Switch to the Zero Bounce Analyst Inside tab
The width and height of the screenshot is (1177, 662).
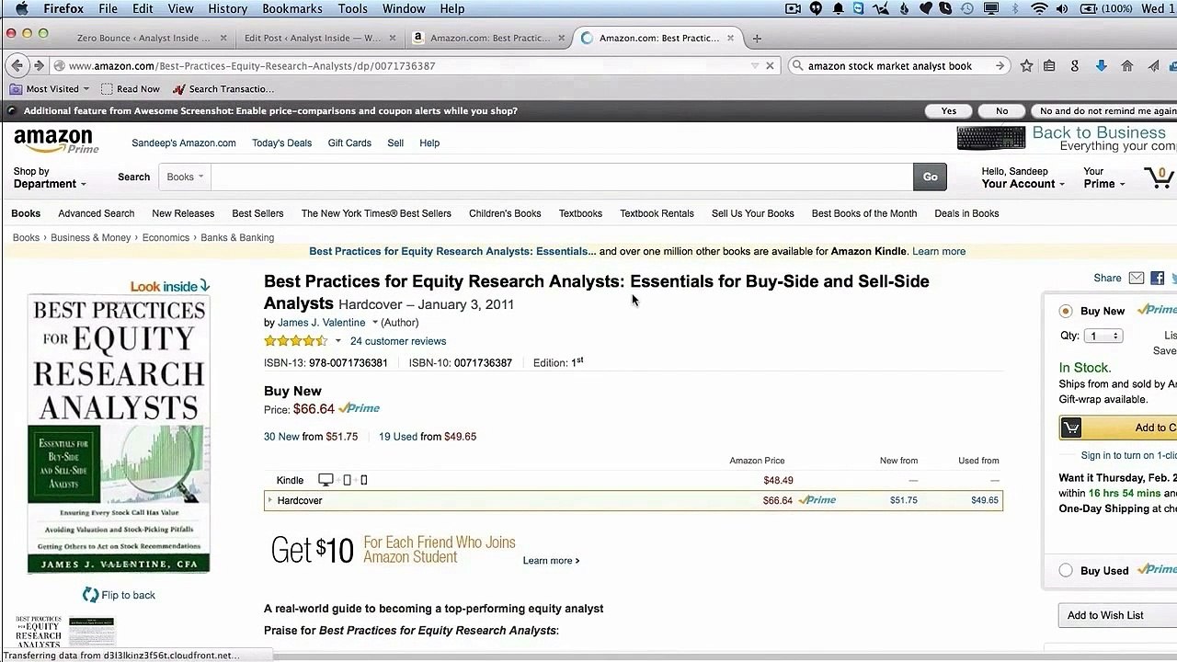click(x=142, y=39)
